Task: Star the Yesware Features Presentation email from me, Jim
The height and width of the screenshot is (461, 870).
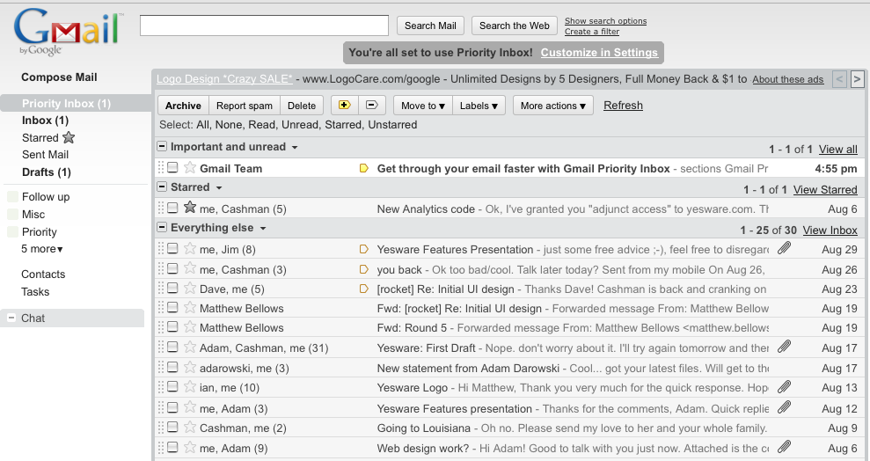Action: [190, 248]
